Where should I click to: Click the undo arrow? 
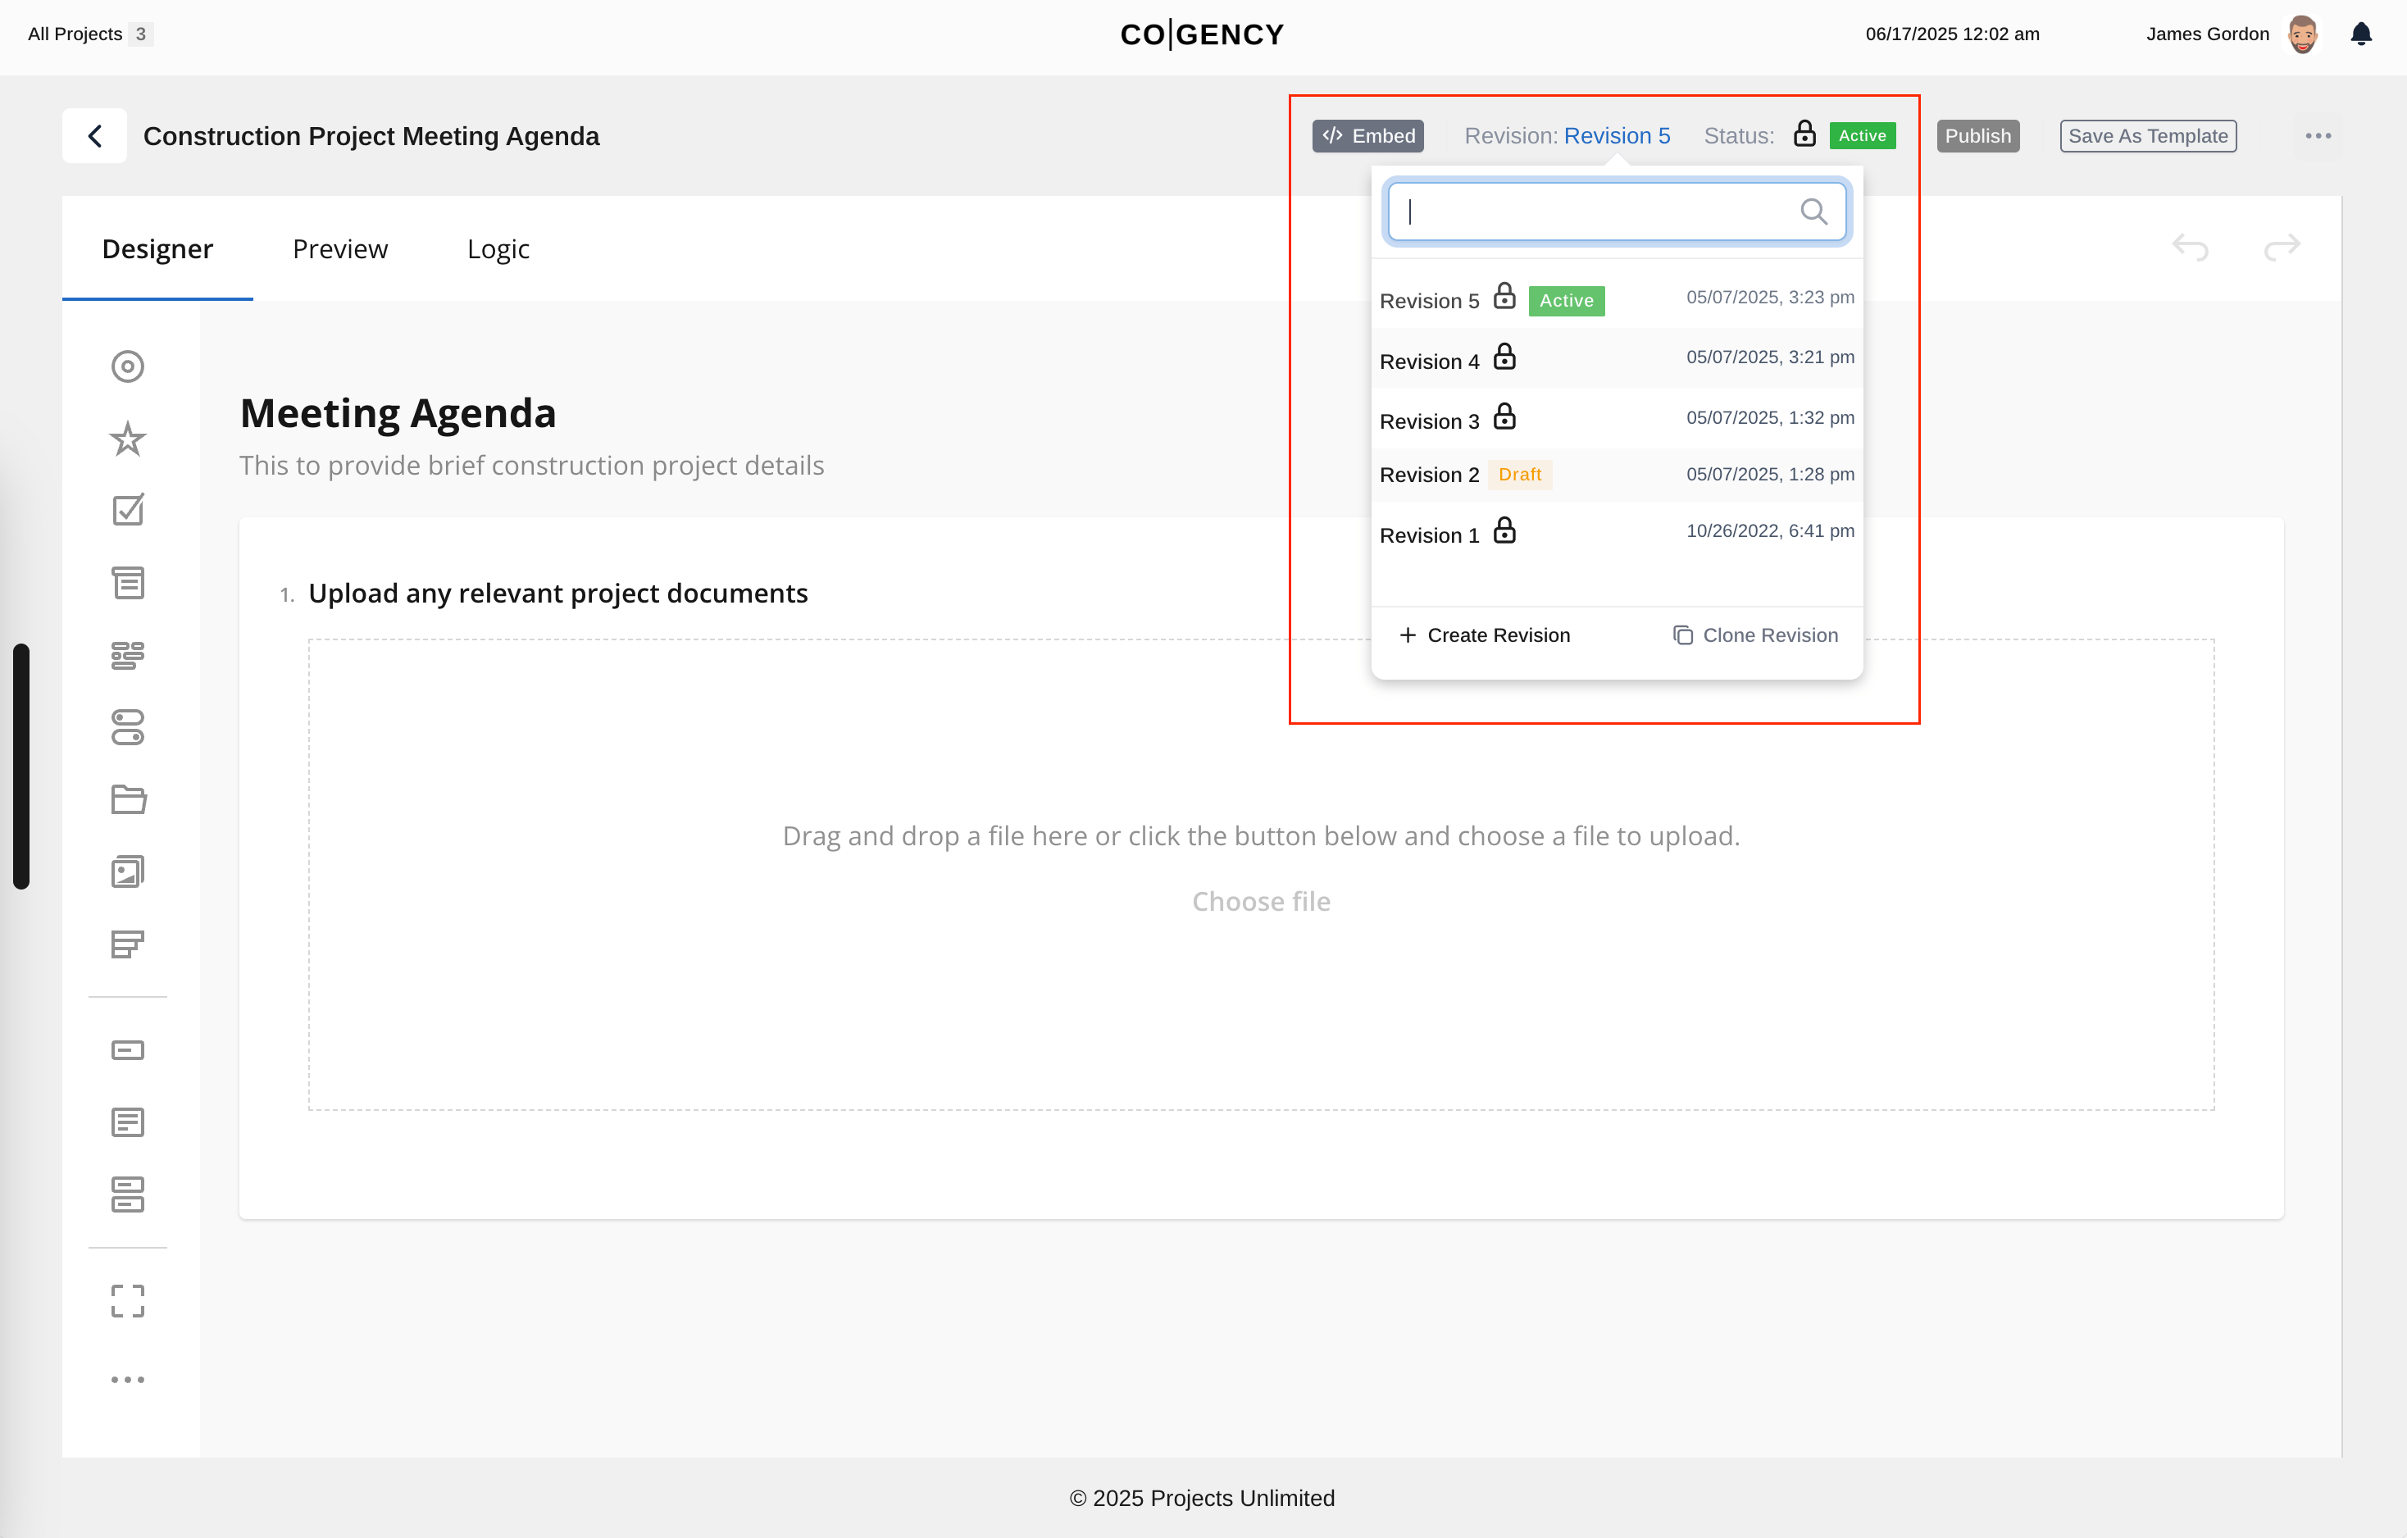[x=2190, y=247]
